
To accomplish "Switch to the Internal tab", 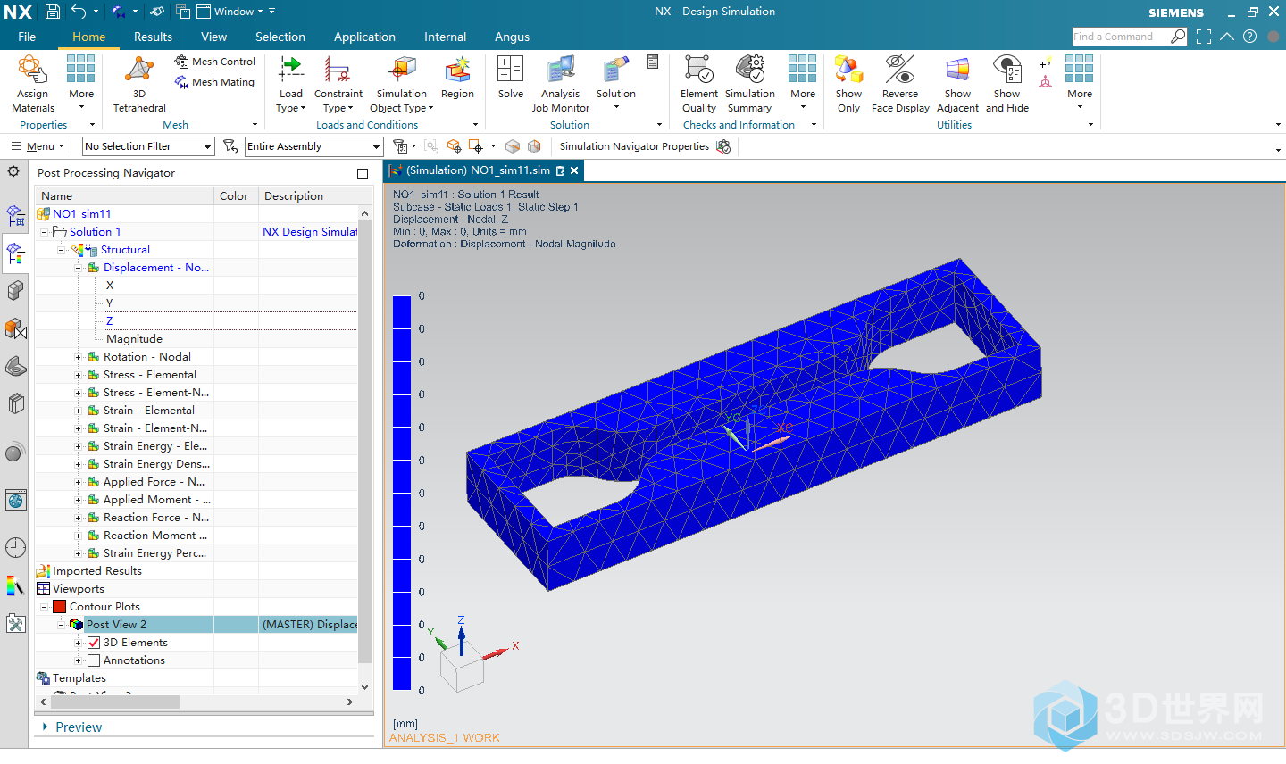I will click(445, 37).
